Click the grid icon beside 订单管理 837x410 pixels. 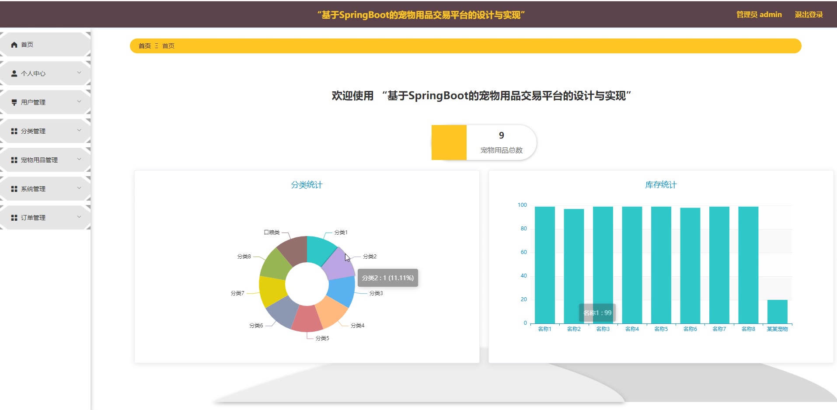coord(14,218)
